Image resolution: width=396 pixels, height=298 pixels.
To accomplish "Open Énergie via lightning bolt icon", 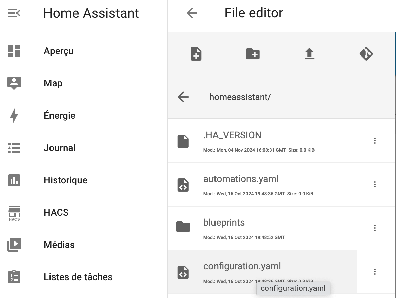I will coord(14,116).
